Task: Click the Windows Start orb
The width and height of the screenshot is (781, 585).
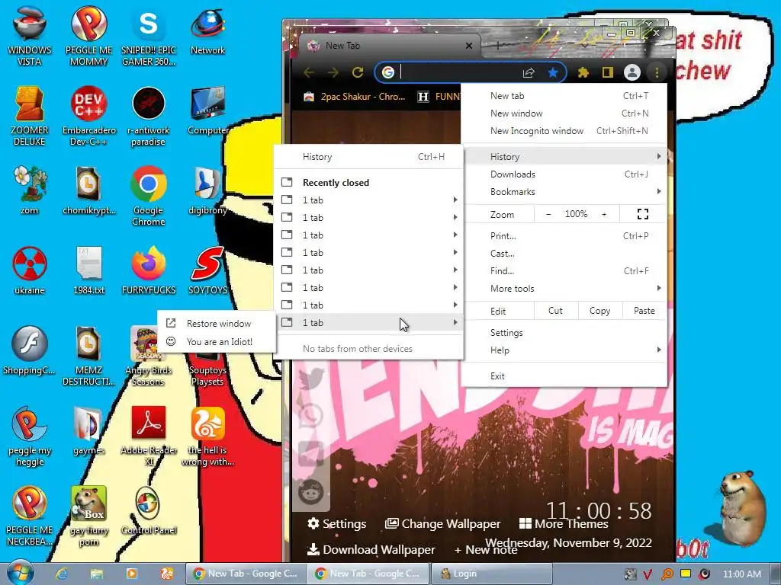Action: pos(20,573)
